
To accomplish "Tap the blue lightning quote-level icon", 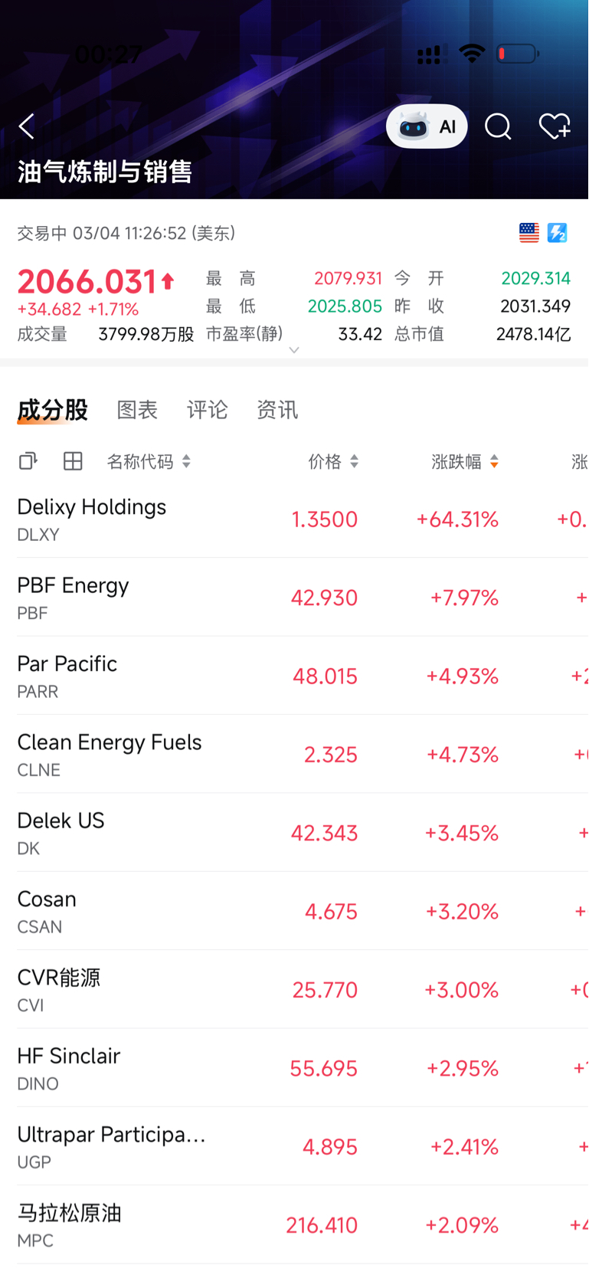I will click(558, 233).
